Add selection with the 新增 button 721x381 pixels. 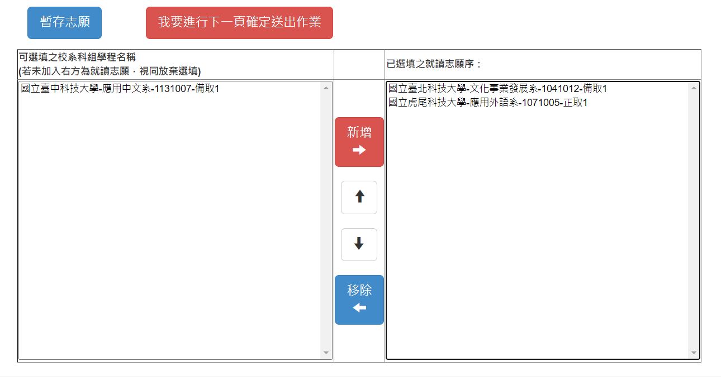[x=359, y=142]
